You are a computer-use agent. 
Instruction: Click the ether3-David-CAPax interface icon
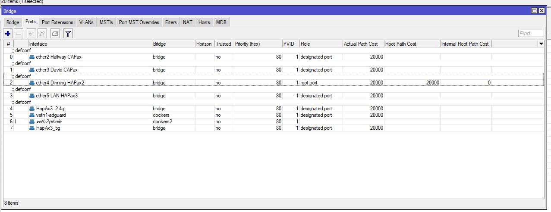pos(32,70)
